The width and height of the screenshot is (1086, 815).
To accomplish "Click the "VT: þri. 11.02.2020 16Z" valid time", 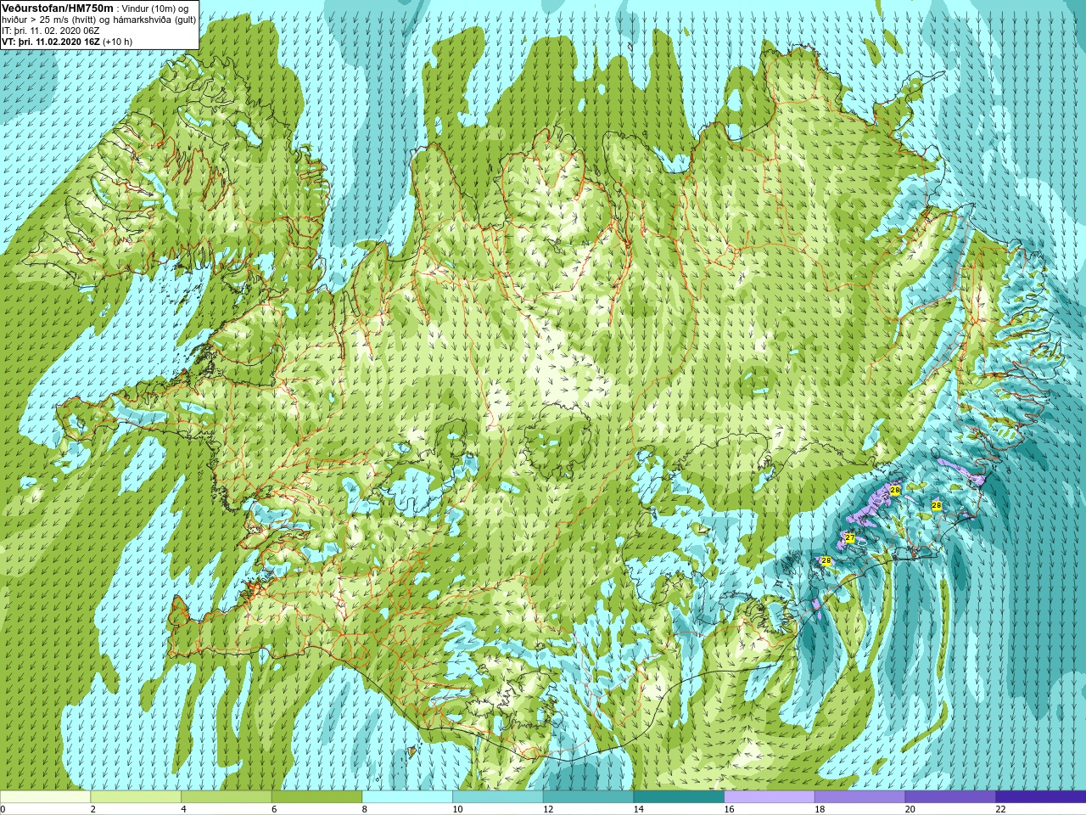I will [51, 42].
